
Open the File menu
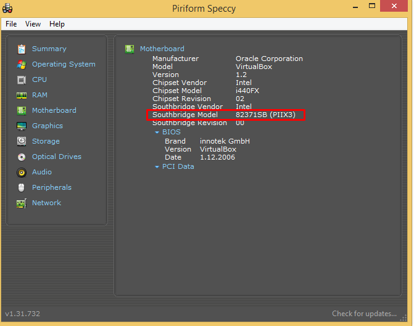[x=11, y=24]
